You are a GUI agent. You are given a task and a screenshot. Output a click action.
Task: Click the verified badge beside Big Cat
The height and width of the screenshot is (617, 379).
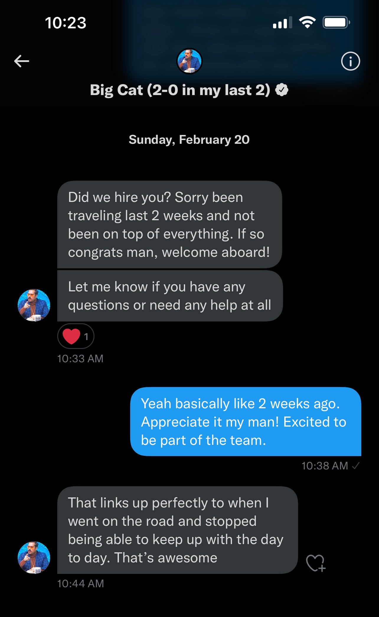click(282, 90)
